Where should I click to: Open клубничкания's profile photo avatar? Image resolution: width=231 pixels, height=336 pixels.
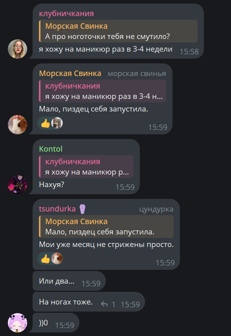pyautogui.click(x=18, y=49)
